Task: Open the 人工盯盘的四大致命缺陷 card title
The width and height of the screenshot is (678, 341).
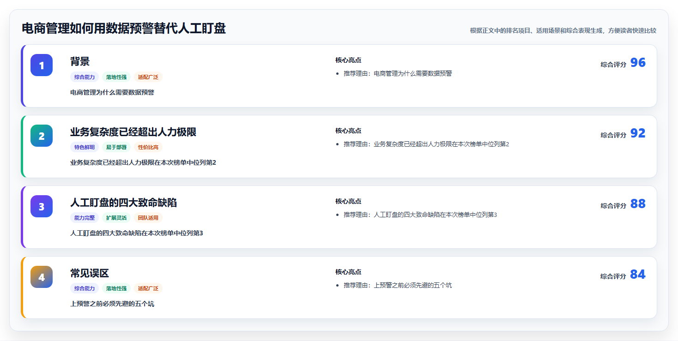Action: 123,203
